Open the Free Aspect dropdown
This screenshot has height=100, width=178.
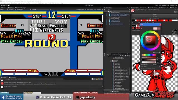(x=23, y=9)
